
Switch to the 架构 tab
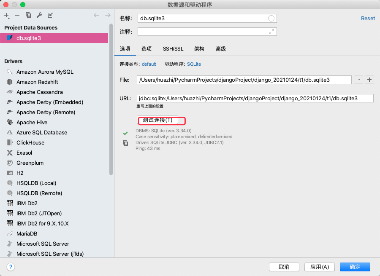[x=199, y=49]
